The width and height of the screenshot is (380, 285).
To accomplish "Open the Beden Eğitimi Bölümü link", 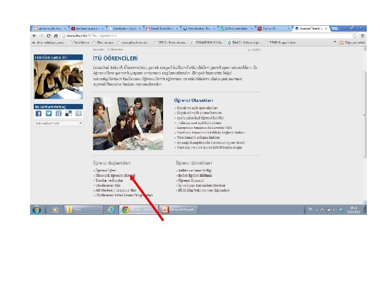I will (x=195, y=175).
